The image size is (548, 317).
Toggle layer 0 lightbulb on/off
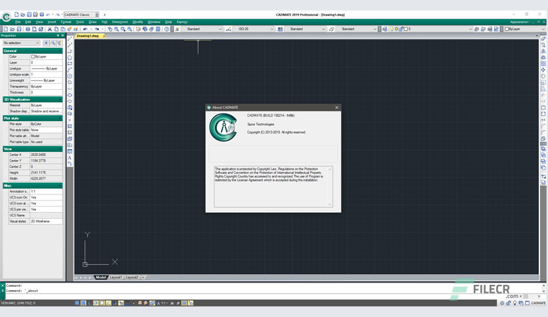pos(392,29)
